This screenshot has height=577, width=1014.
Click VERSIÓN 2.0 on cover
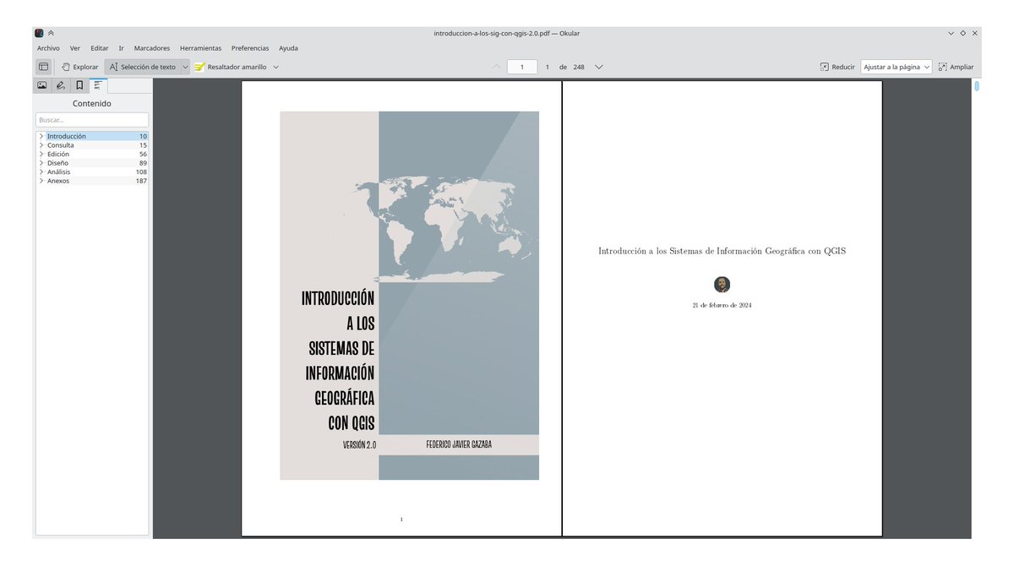click(x=359, y=444)
